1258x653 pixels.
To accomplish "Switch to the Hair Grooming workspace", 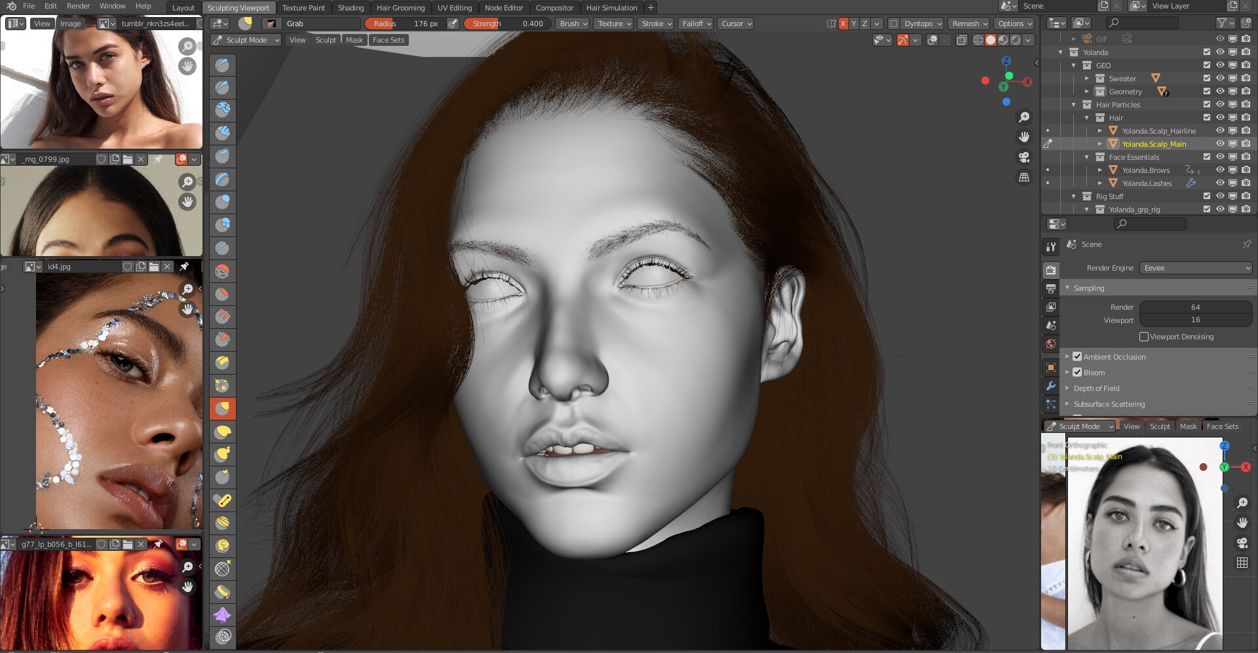I will (x=400, y=8).
